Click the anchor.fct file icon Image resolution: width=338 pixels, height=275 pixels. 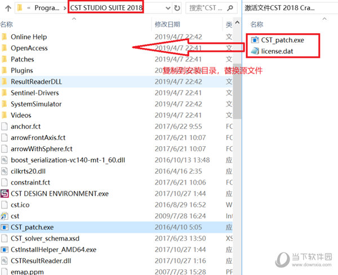[5, 127]
